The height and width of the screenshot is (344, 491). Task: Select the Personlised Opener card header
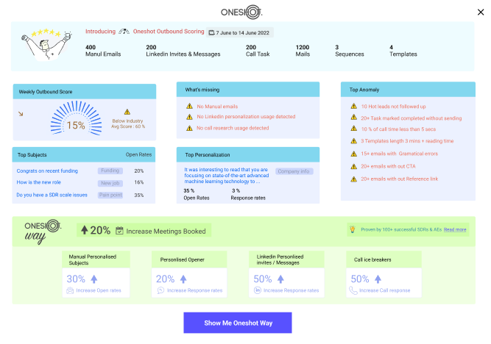click(189, 259)
